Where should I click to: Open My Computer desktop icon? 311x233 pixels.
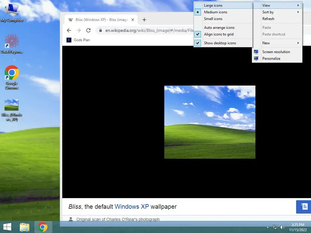(x=12, y=12)
